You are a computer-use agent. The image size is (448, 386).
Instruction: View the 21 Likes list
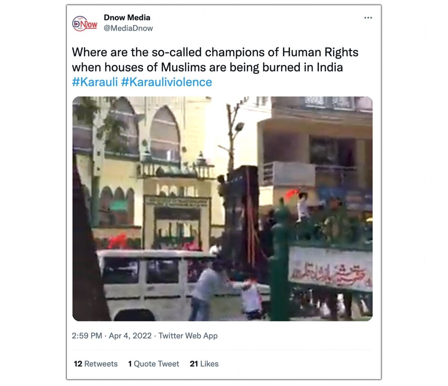tap(204, 364)
